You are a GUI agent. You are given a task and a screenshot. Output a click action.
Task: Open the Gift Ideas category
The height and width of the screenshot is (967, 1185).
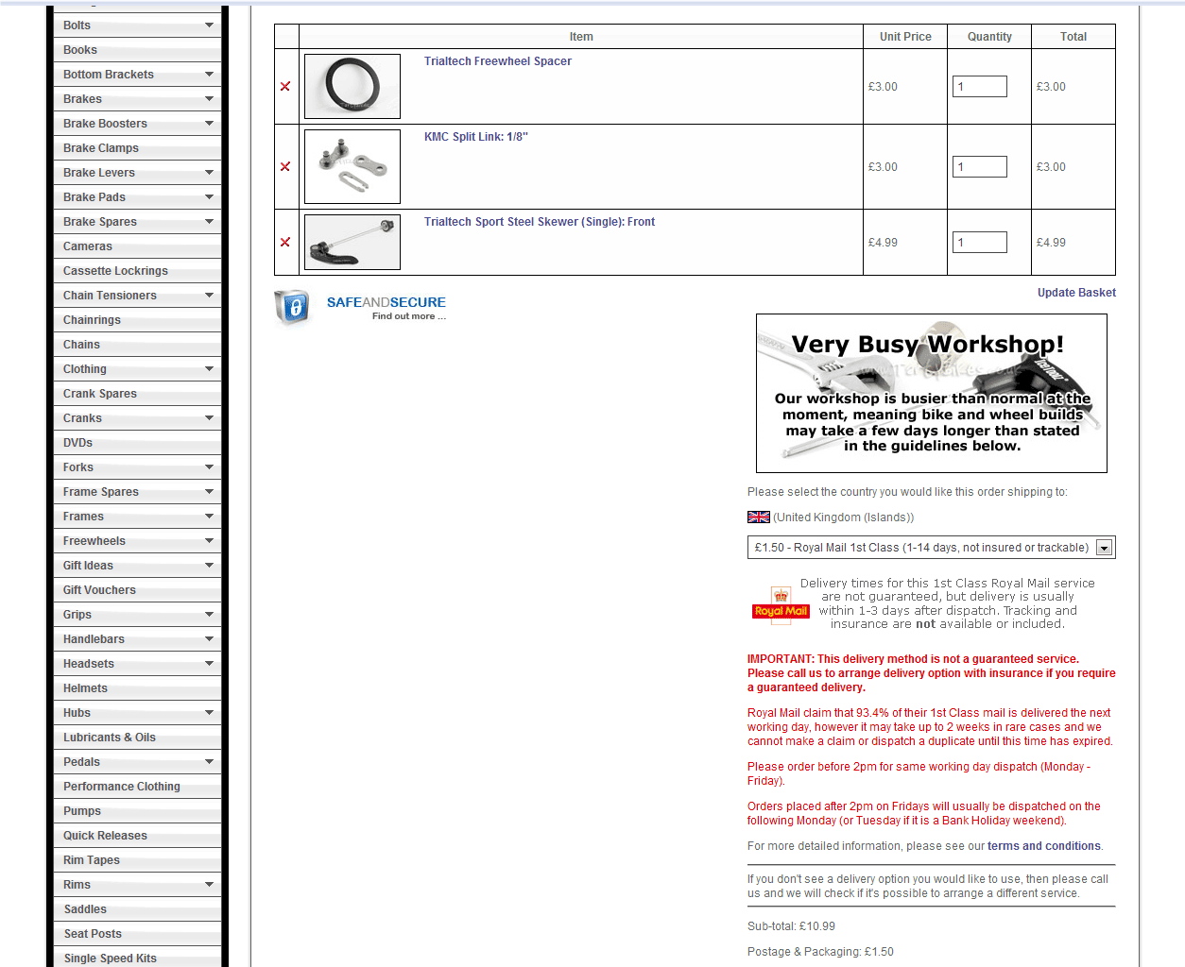click(x=138, y=566)
